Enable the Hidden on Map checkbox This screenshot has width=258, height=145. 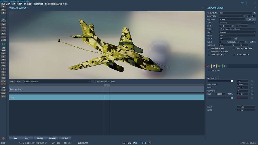[x=209, y=48]
